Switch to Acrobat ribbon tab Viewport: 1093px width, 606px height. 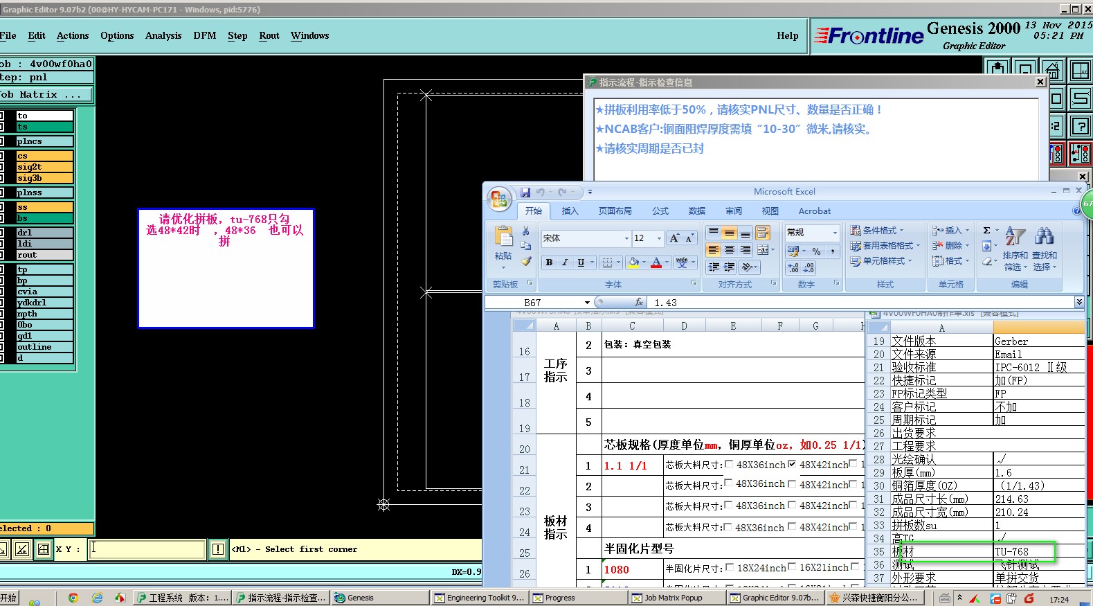[815, 211]
